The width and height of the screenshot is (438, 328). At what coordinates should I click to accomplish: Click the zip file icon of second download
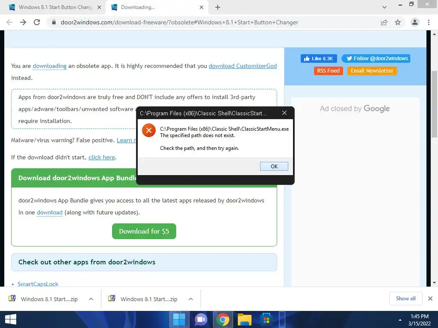click(x=112, y=298)
